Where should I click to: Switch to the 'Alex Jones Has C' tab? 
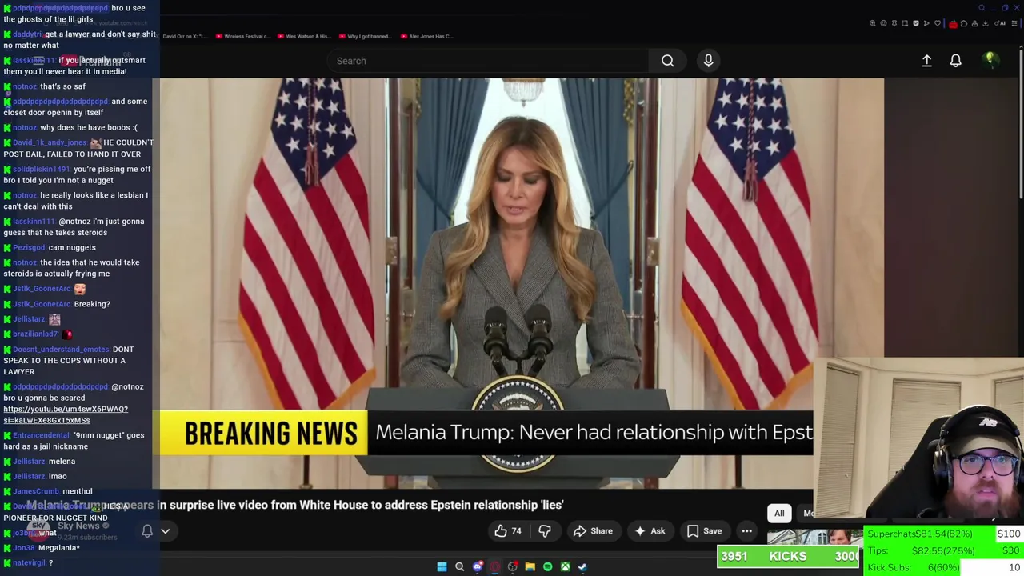[427, 36]
